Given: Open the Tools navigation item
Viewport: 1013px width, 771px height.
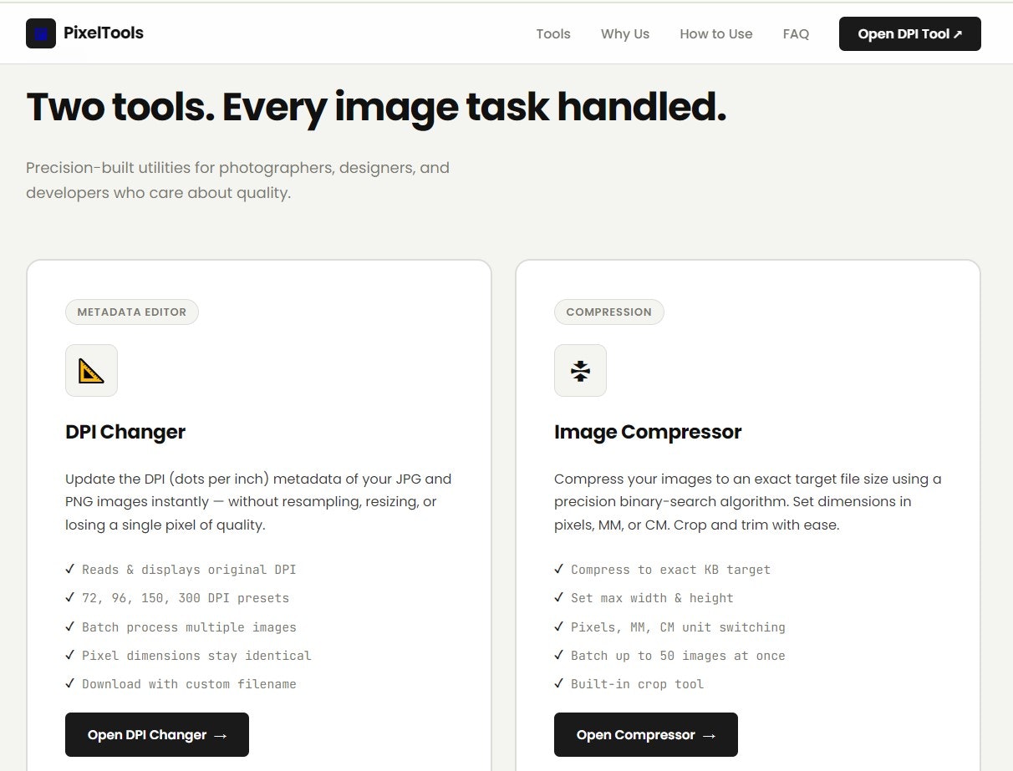Looking at the screenshot, I should 552,33.
